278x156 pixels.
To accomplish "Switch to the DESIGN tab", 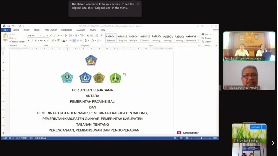I will tap(37, 30).
